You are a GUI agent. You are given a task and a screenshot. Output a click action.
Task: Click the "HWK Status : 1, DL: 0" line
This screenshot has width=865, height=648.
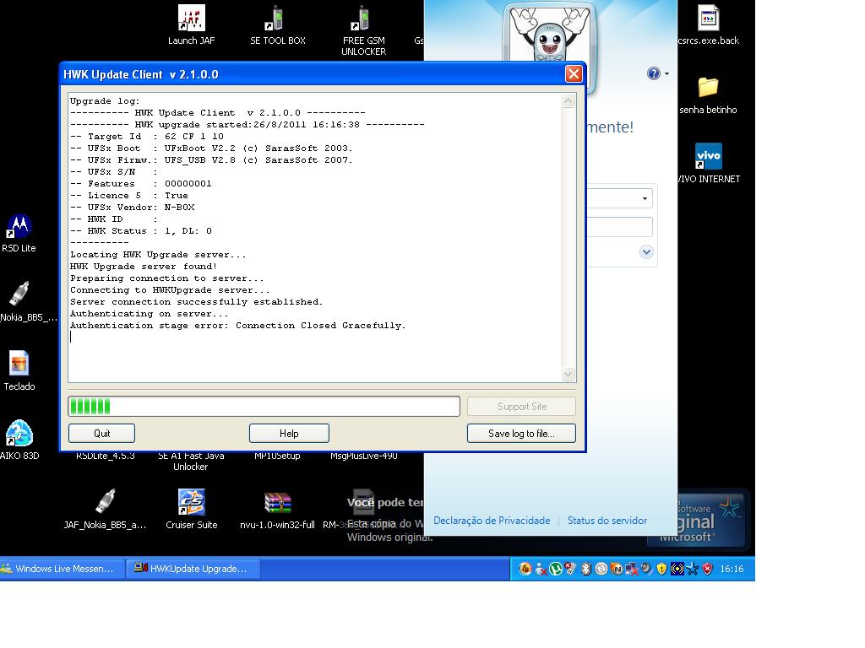(x=141, y=231)
